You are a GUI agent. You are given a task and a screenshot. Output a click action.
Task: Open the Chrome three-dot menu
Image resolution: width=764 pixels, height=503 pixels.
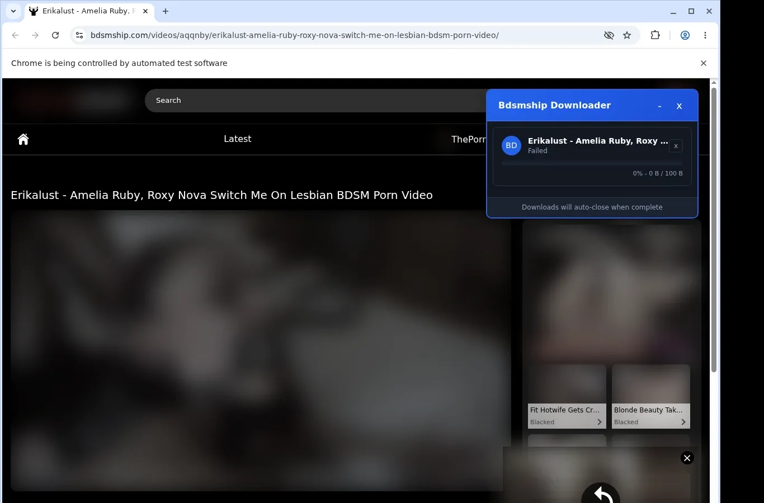(x=705, y=35)
